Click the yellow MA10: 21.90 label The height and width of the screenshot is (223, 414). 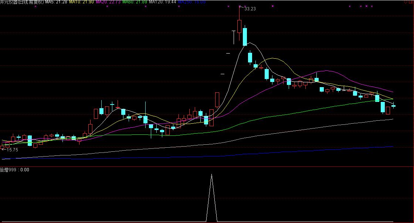click(x=81, y=2)
